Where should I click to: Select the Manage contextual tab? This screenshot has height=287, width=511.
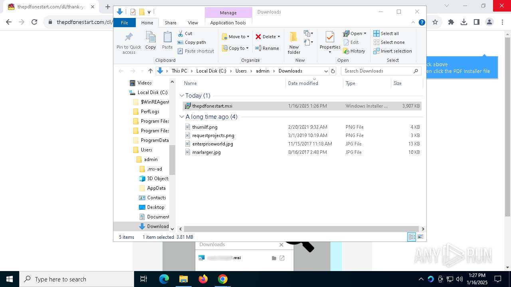coord(228,13)
